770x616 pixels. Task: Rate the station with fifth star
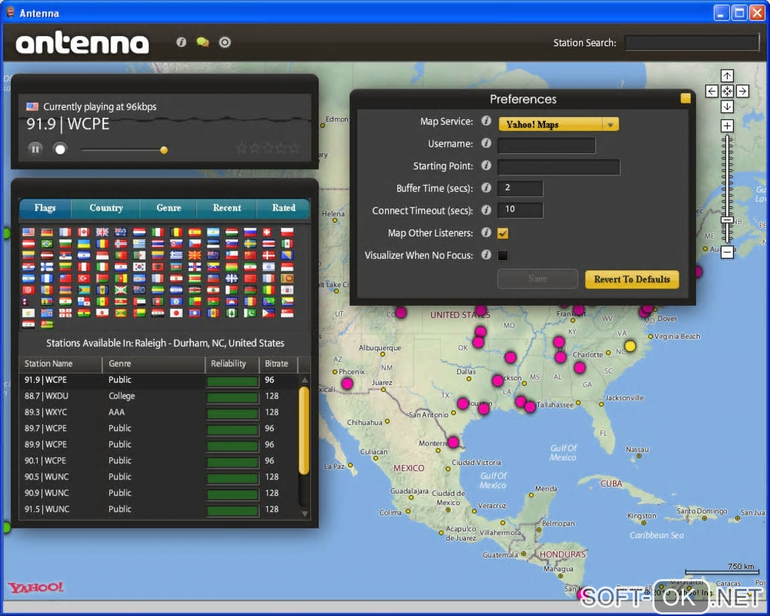[x=294, y=147]
